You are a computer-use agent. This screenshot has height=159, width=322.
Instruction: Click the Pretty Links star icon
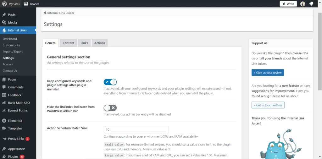tap(4, 139)
